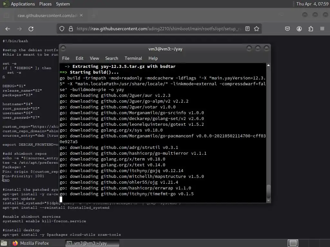Click the 'github.com/Jguer/aur v1.2.3' line
The height and width of the screenshot is (247, 330).
pos(115,95)
